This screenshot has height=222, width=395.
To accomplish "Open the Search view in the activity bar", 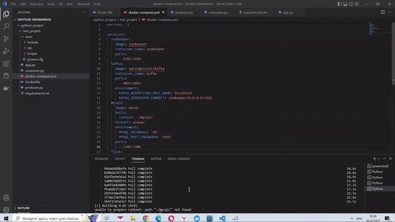I will pos(6,26).
